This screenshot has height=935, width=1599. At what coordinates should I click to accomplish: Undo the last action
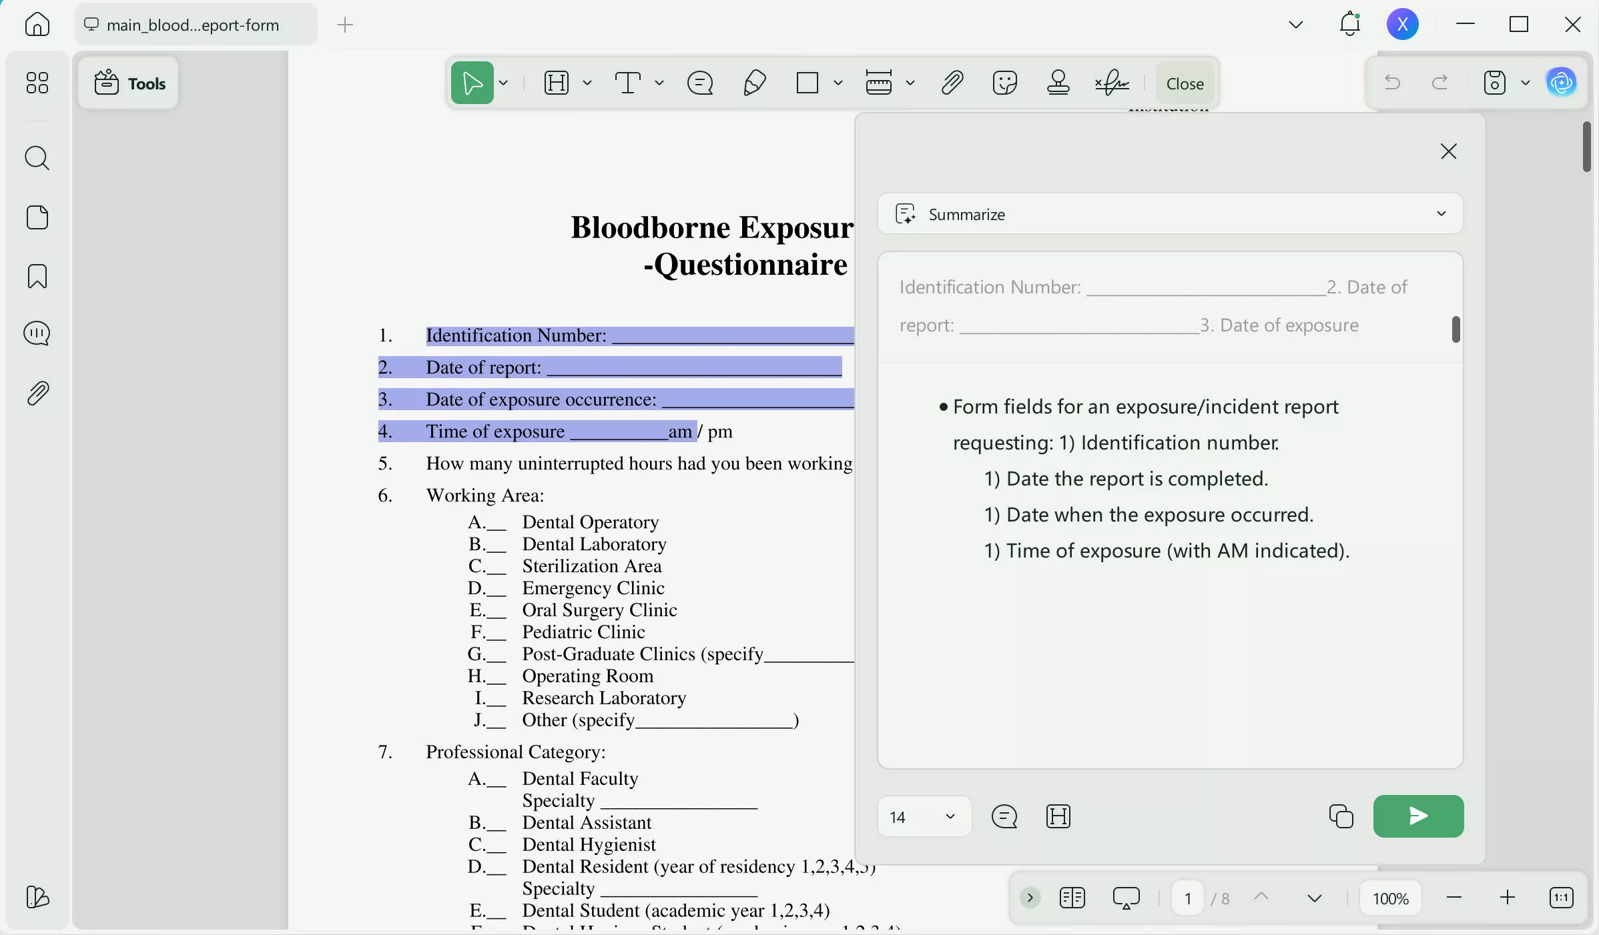coord(1392,83)
